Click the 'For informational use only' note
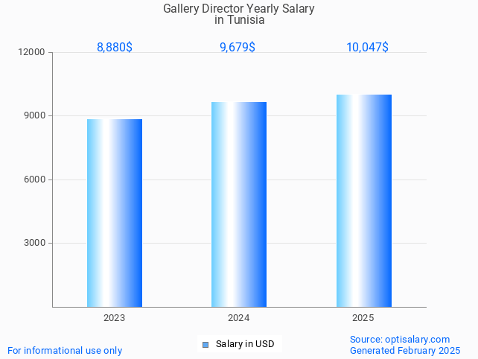 point(65,351)
